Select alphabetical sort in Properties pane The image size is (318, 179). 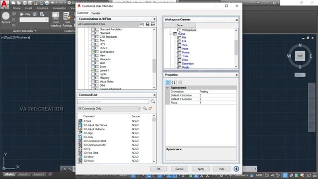tap(173, 82)
